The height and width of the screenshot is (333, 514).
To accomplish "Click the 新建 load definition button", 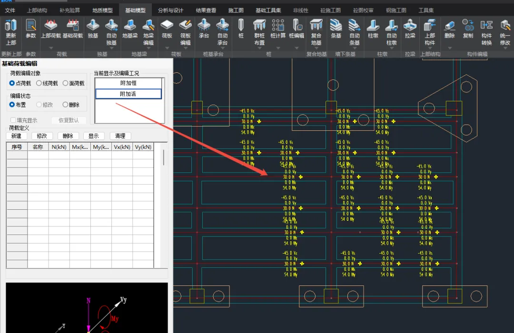I will 16,136.
